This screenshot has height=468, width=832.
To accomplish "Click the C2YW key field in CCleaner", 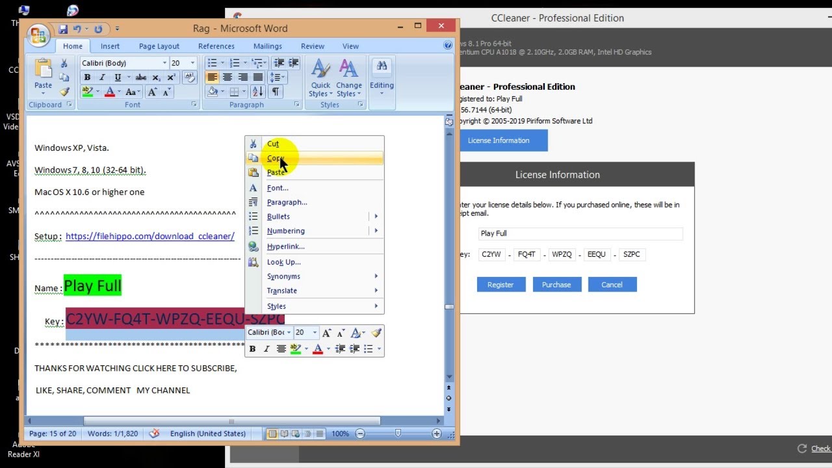I will 491,255.
